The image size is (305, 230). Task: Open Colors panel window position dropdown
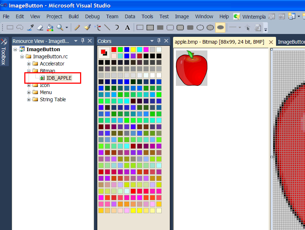[x=152, y=41]
